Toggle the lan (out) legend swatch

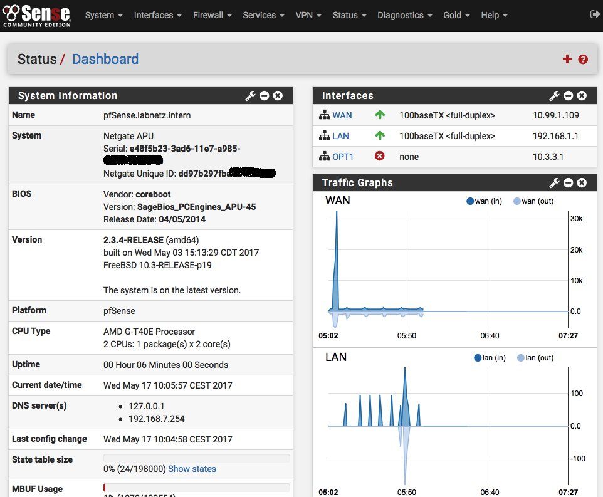521,358
